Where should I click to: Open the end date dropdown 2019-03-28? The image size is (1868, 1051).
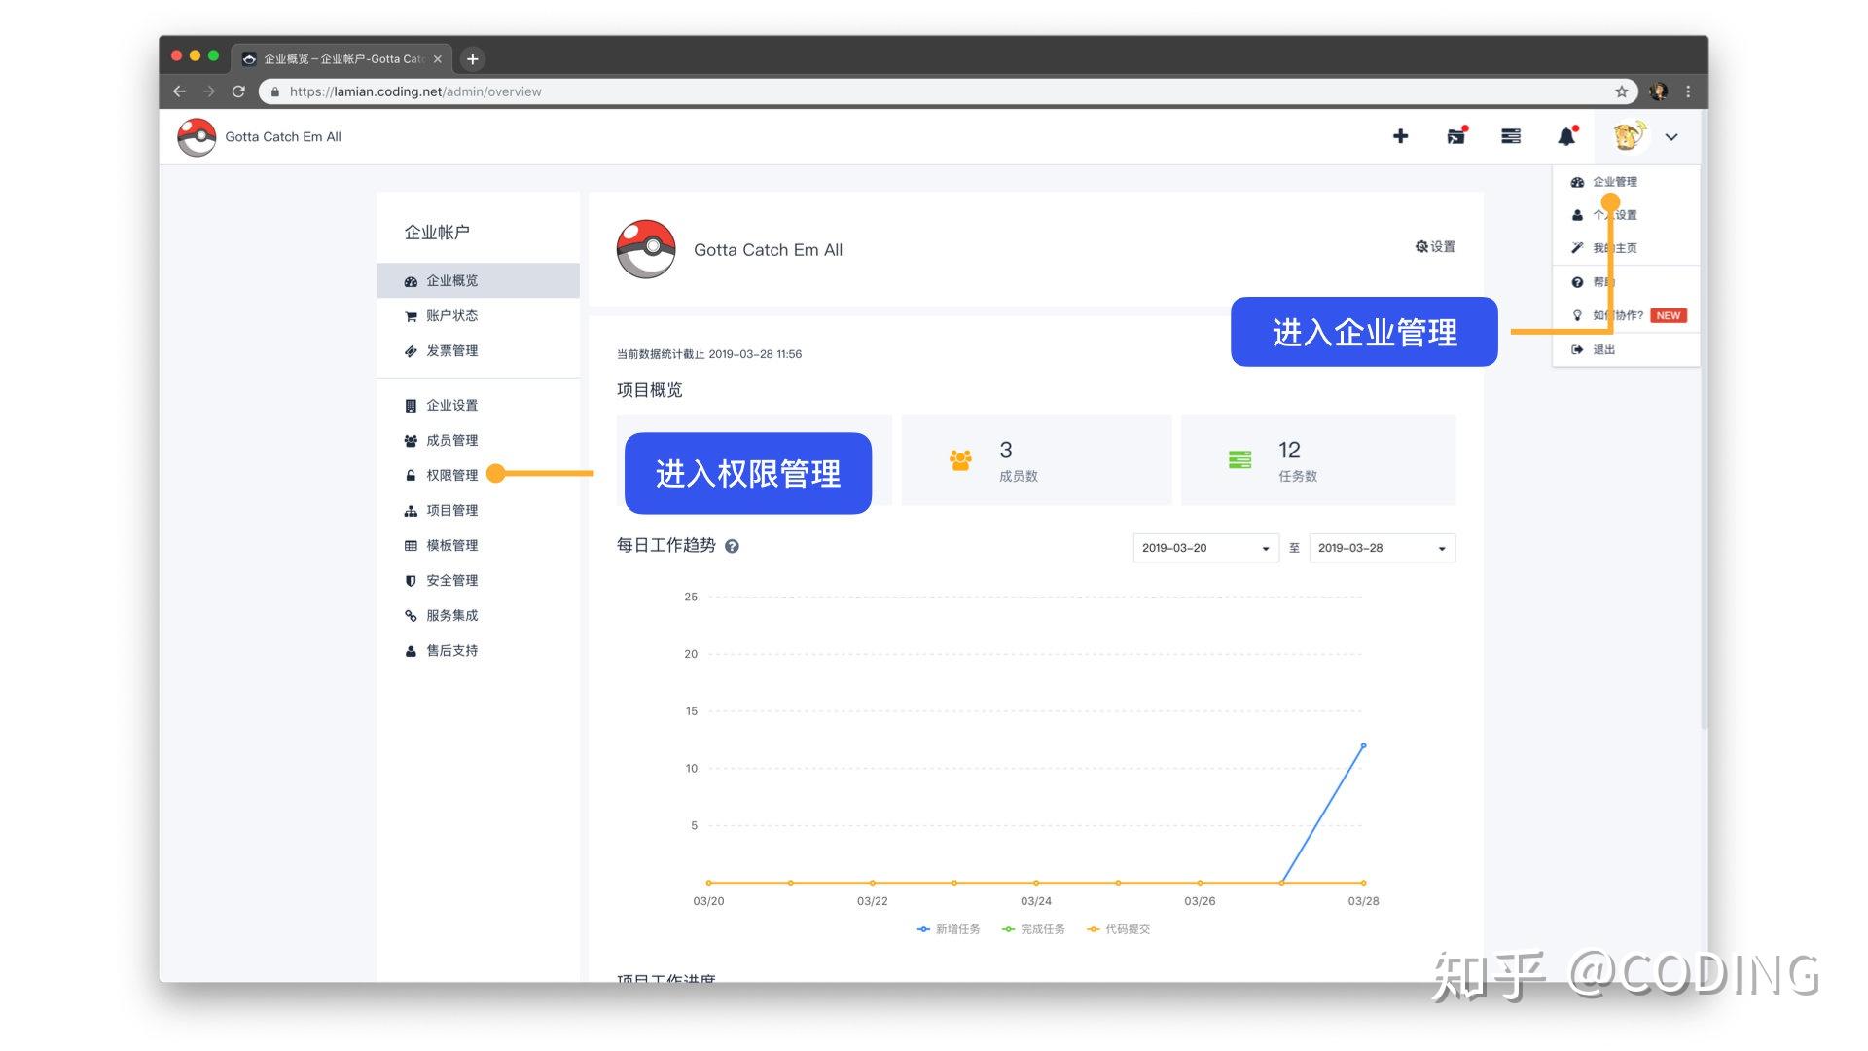[x=1382, y=548]
